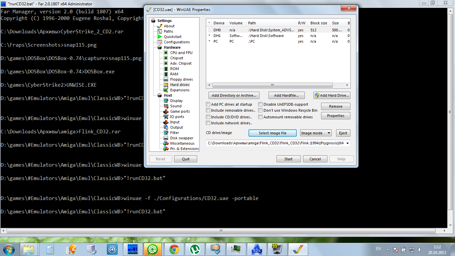Open the Expansions settings page
This screenshot has width=455, height=256.
pos(180,90)
